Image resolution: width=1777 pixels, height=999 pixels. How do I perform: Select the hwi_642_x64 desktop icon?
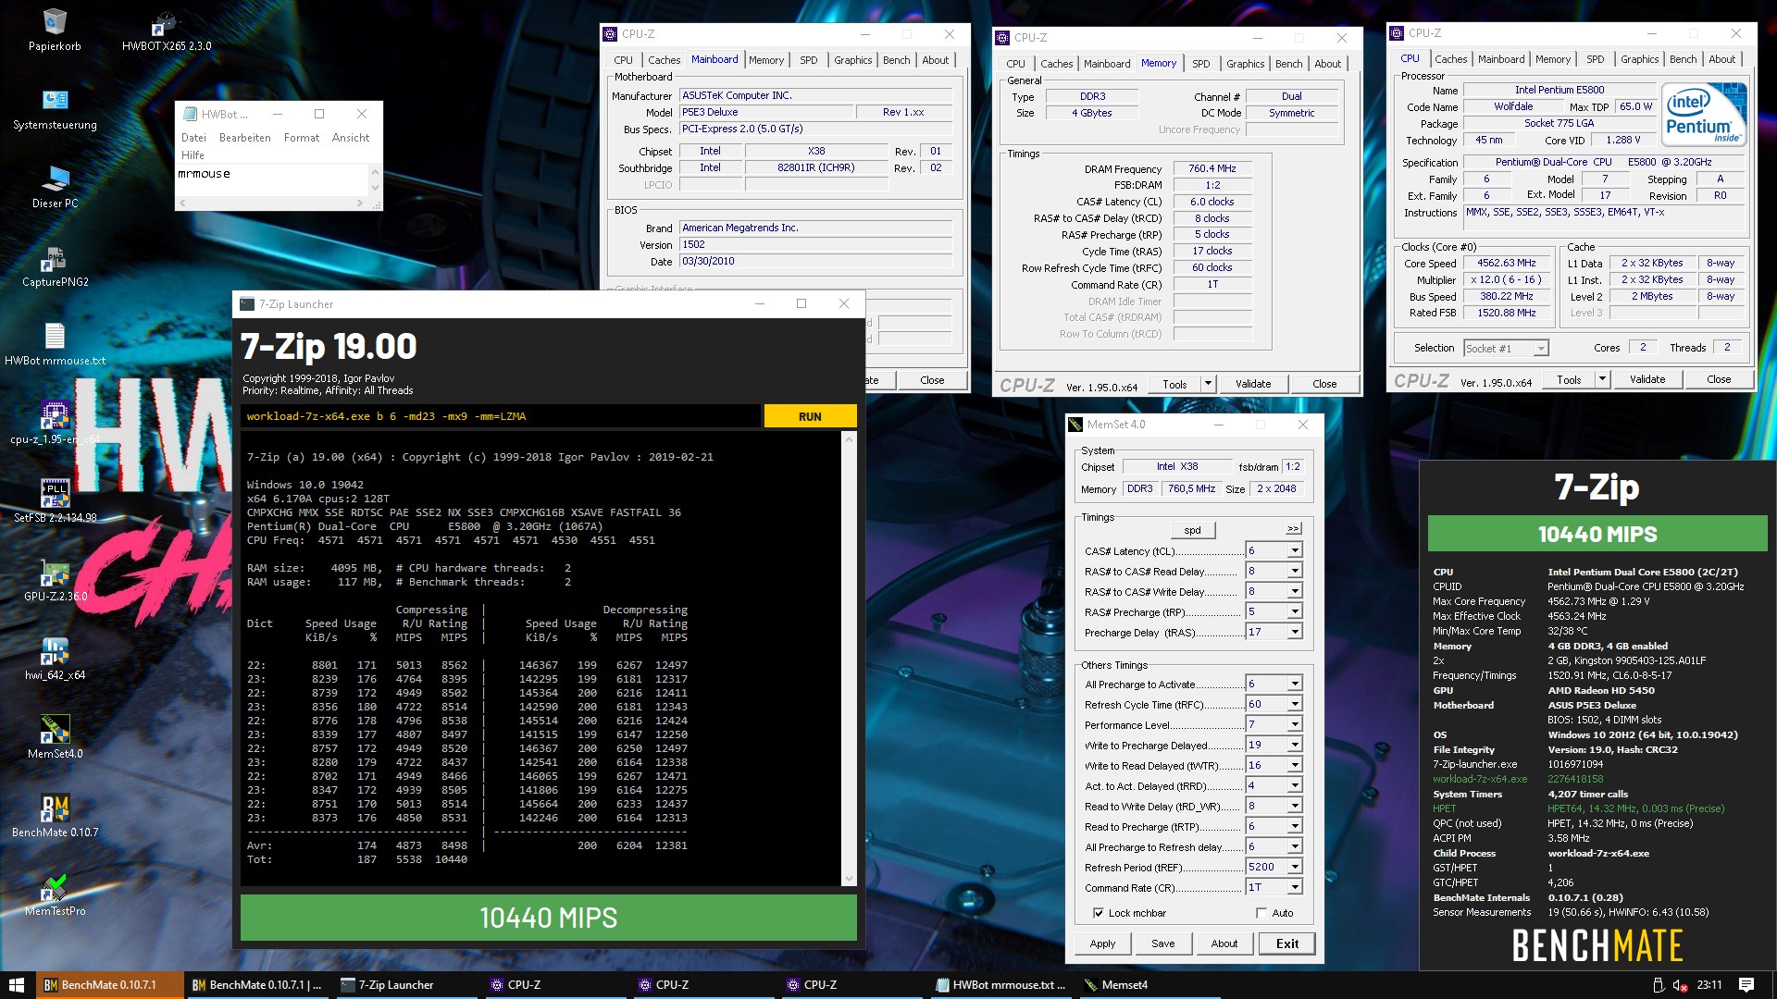coord(55,659)
